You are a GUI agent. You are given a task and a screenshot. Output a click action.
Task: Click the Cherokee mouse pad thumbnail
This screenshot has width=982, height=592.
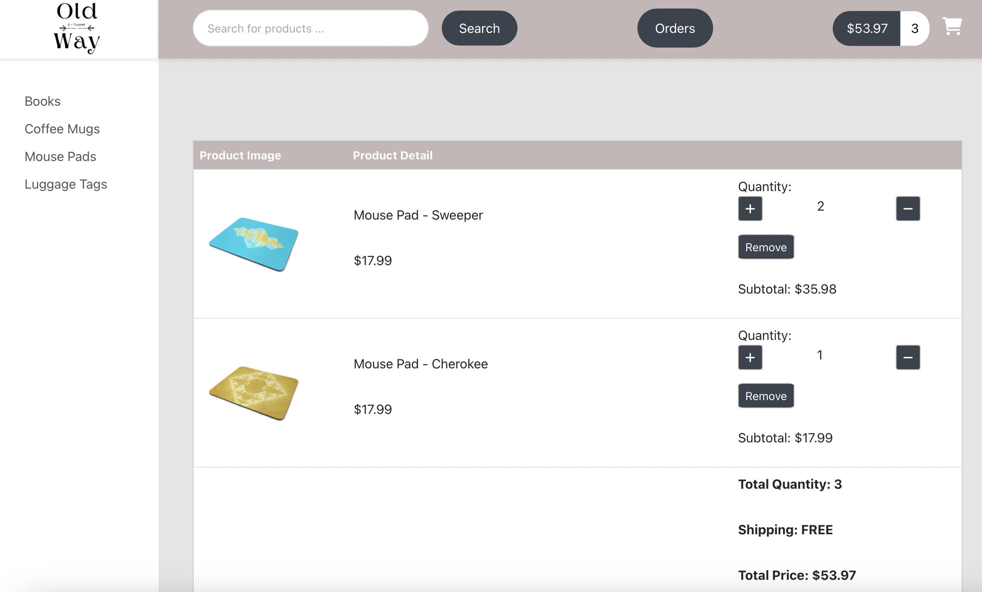[253, 392]
